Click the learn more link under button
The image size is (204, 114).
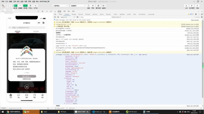(27, 79)
